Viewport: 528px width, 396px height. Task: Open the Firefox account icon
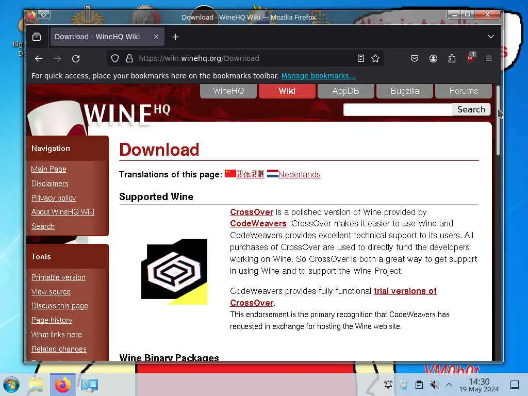[x=433, y=59]
